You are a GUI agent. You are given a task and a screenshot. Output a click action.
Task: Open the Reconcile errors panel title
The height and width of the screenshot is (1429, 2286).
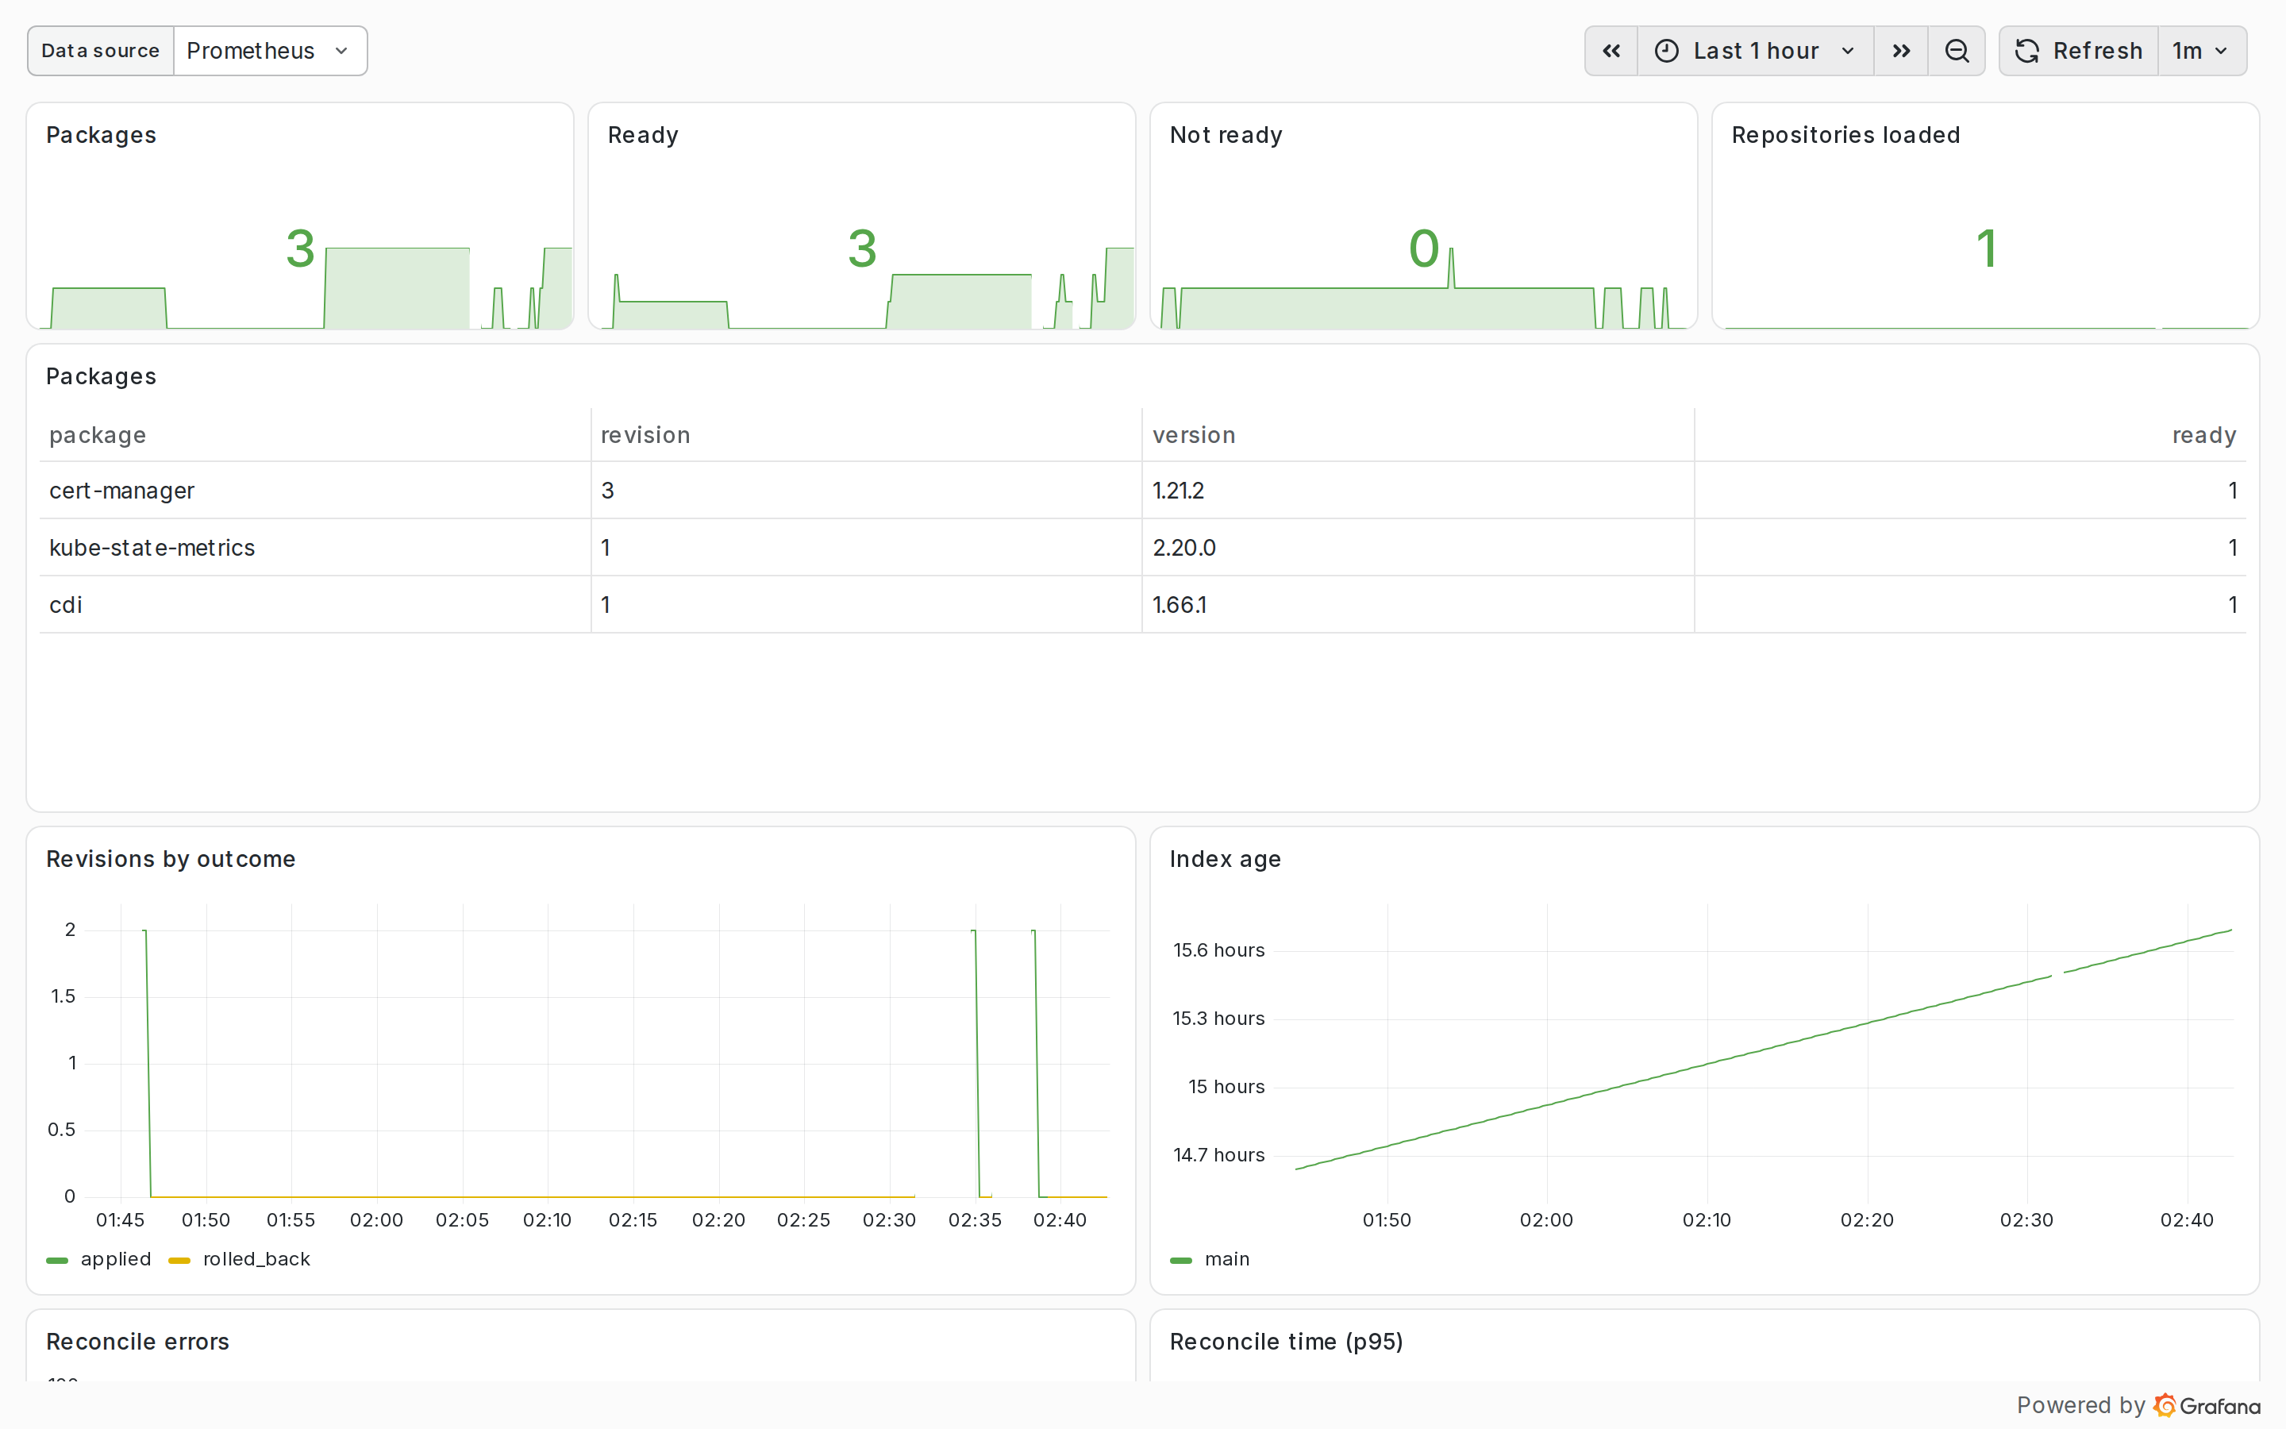[x=137, y=1341]
